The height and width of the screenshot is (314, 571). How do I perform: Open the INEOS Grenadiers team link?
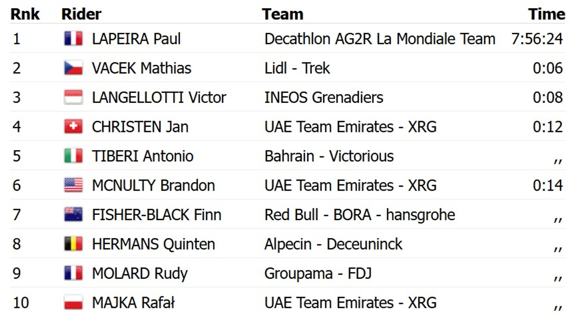point(324,97)
